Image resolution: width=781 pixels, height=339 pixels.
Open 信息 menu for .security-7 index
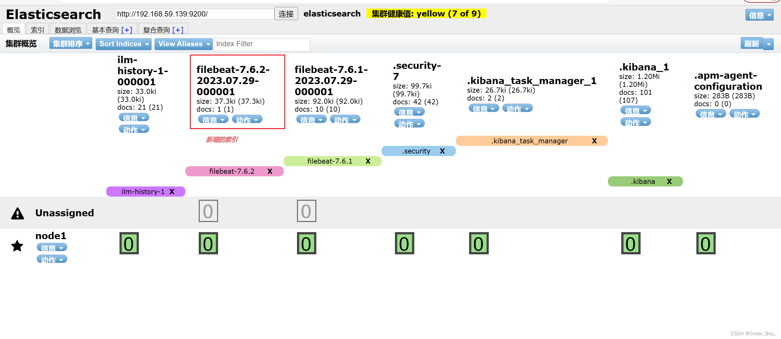(409, 112)
